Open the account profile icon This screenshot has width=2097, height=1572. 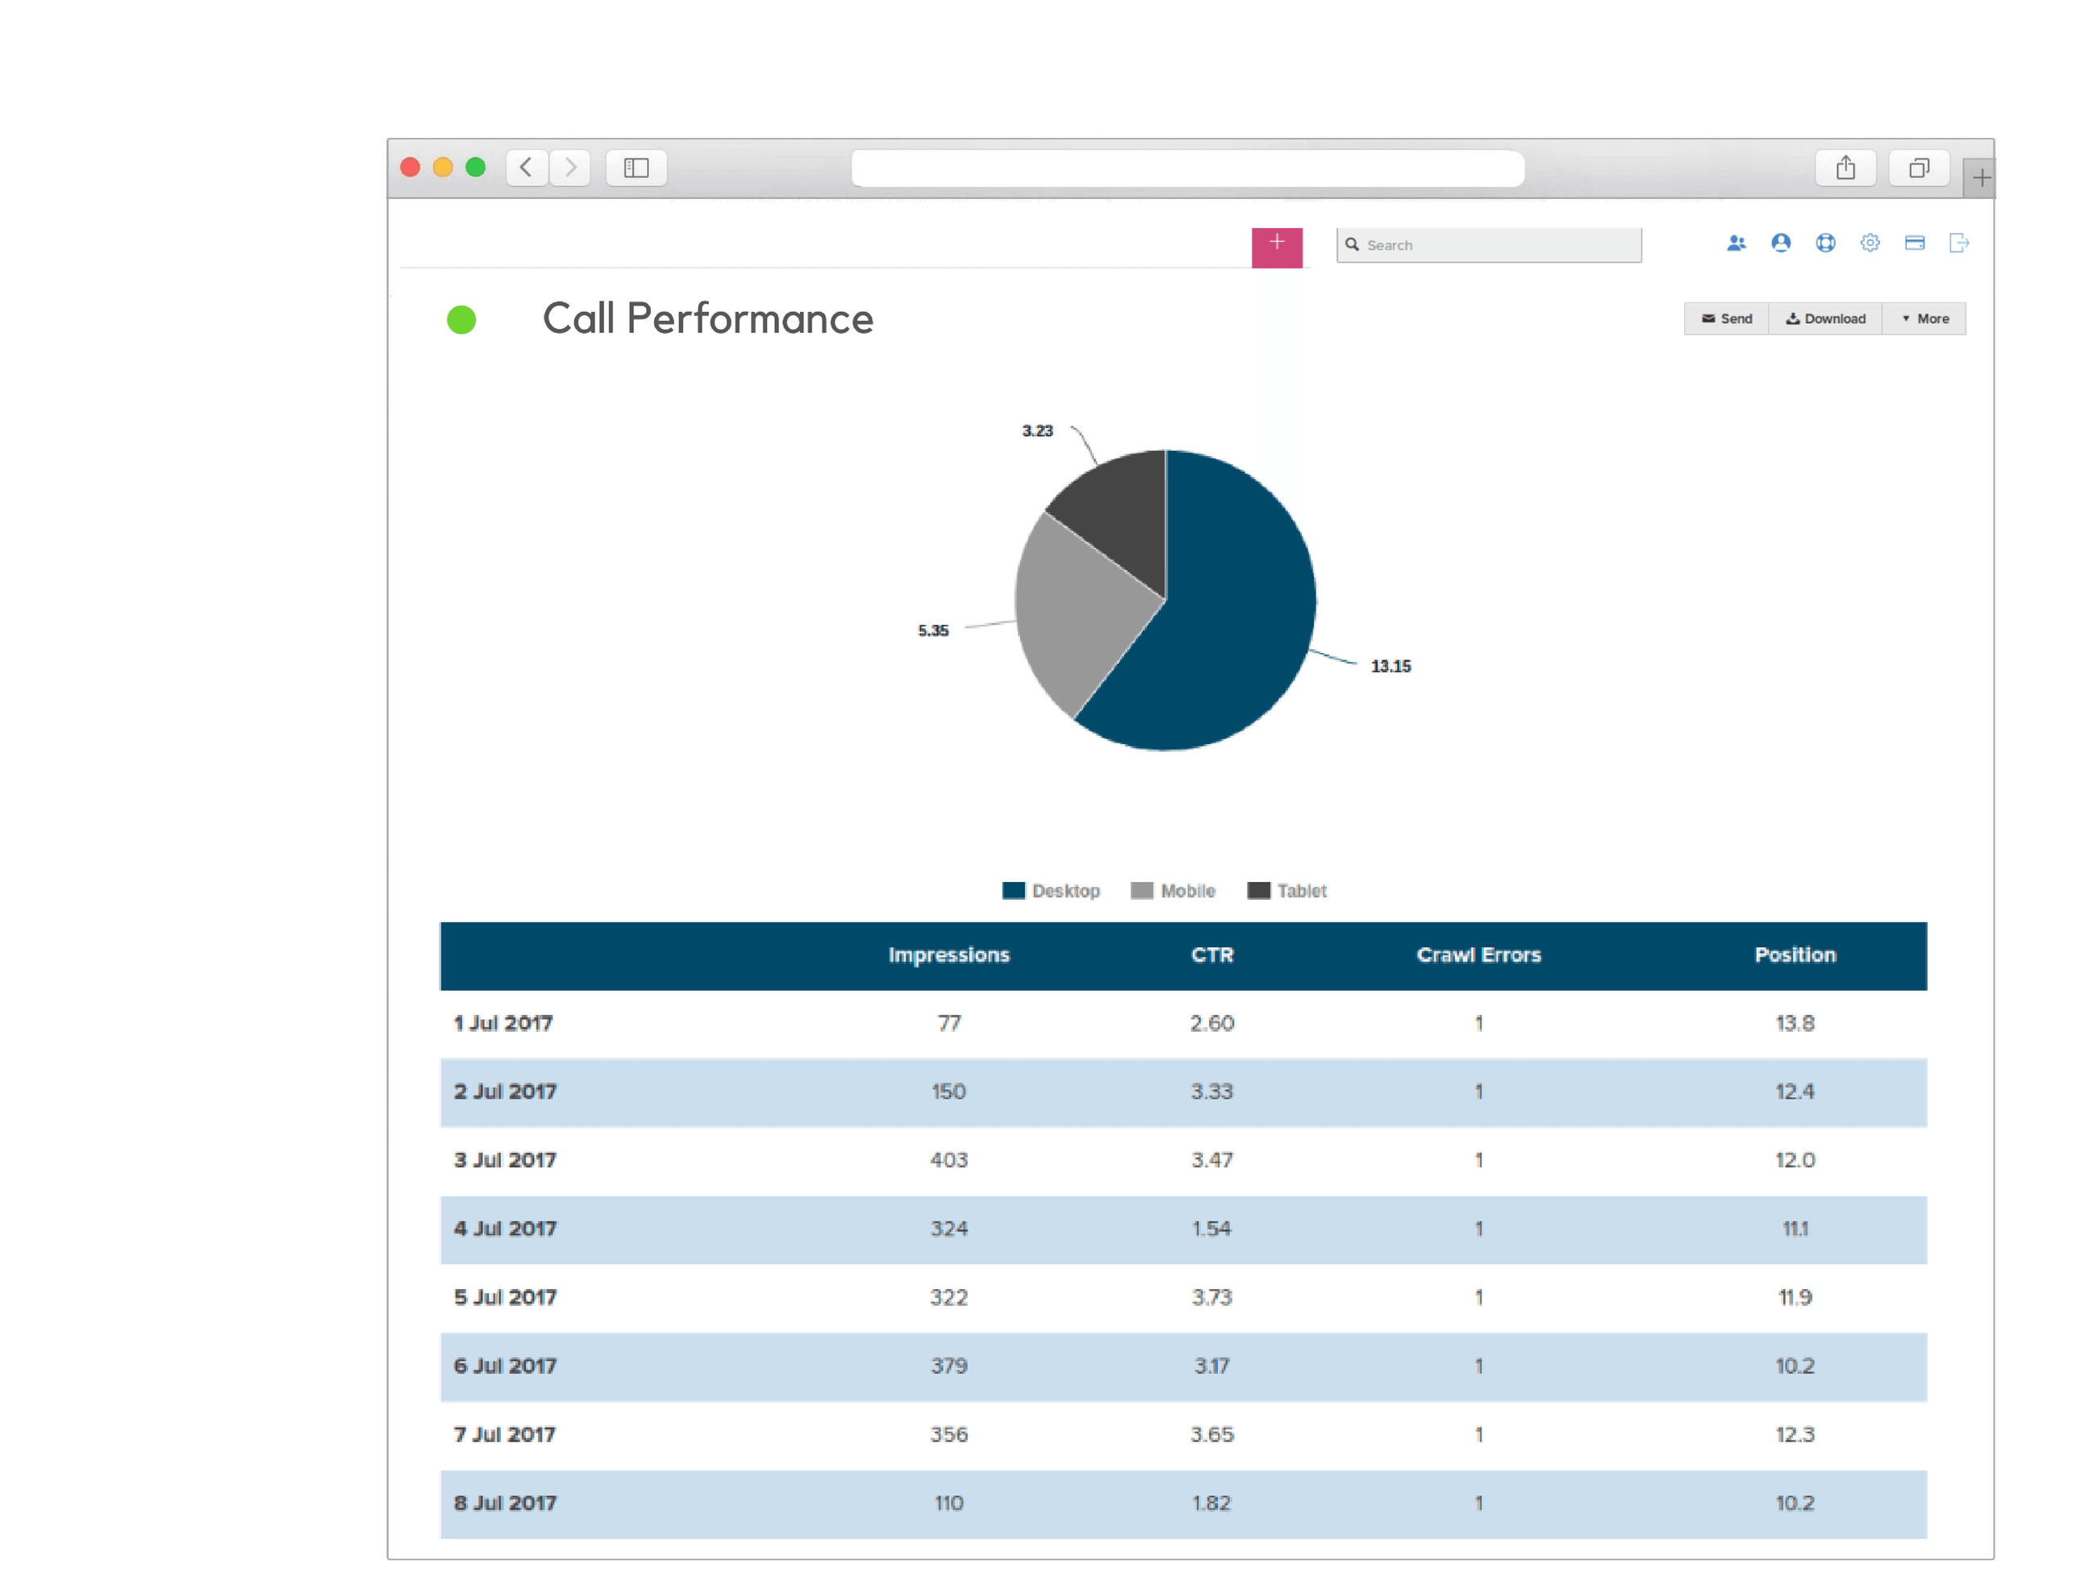[1780, 243]
